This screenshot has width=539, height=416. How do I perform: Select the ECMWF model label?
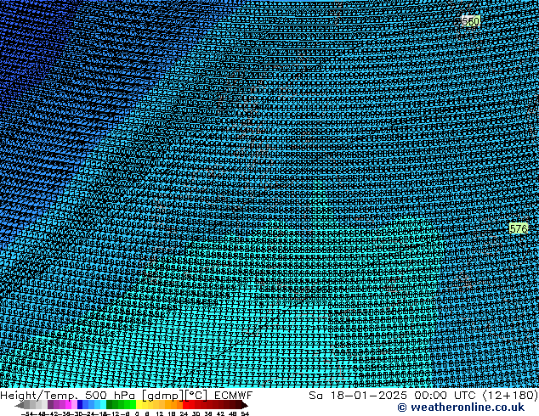[234, 396]
